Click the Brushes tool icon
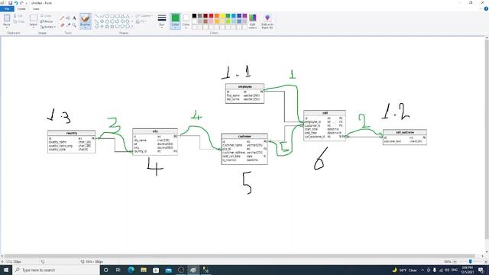 pos(85,18)
